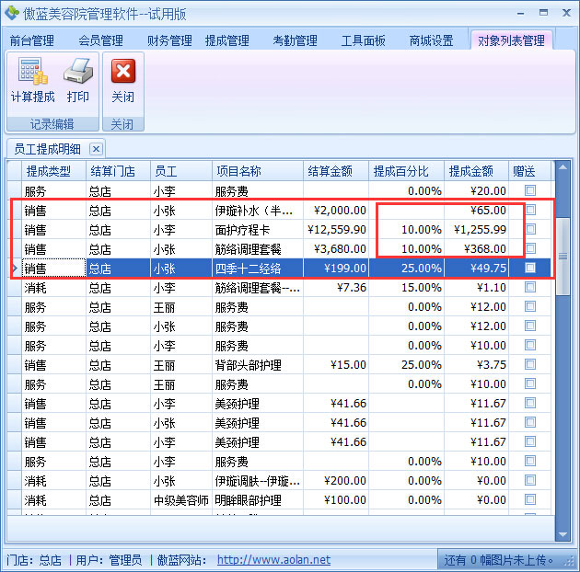Click the 计算提成 calculator icon
Viewport: 580px width, 572px height.
click(32, 72)
